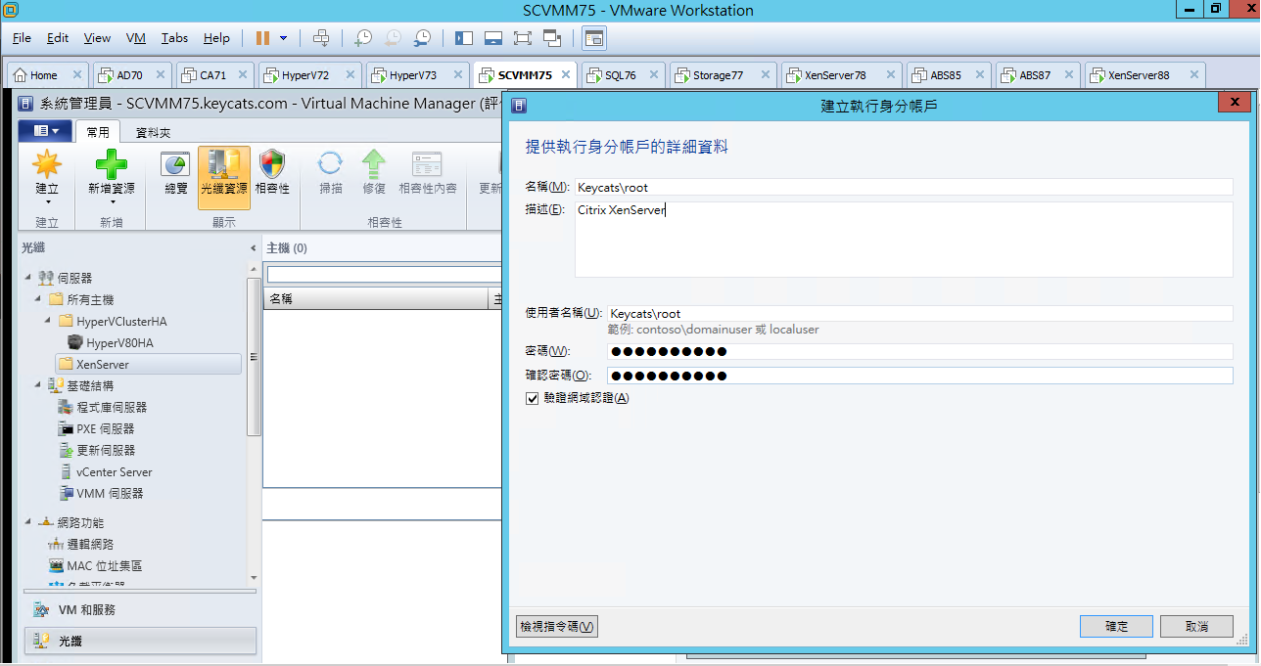
Task: Open the File menu
Action: tap(22, 38)
